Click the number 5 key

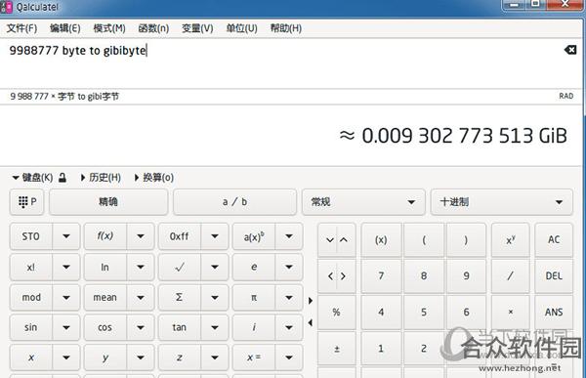424,313
